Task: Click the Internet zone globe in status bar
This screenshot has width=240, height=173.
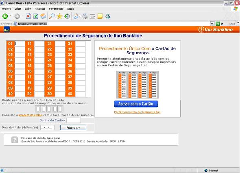Action: 206,171
